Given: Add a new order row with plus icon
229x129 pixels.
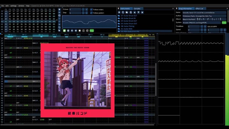Looking at the screenshot, I should pos(59,10).
